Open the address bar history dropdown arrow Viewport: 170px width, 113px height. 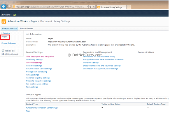pyautogui.click(x=87, y=7)
